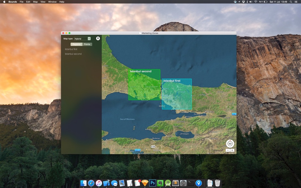The image size is (301, 188).
Task: Click the Sea of Marmara map label
Action: click(x=127, y=119)
